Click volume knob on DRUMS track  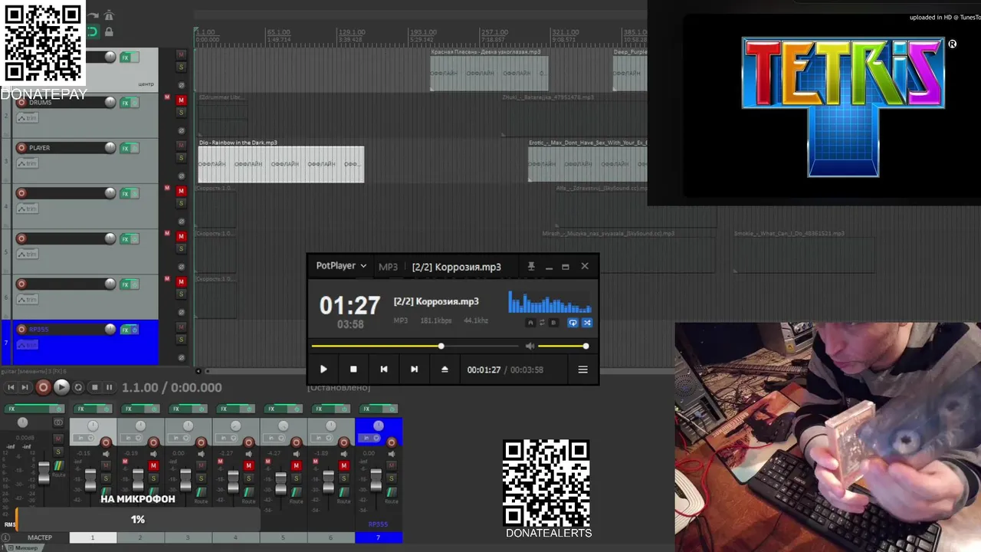(110, 102)
